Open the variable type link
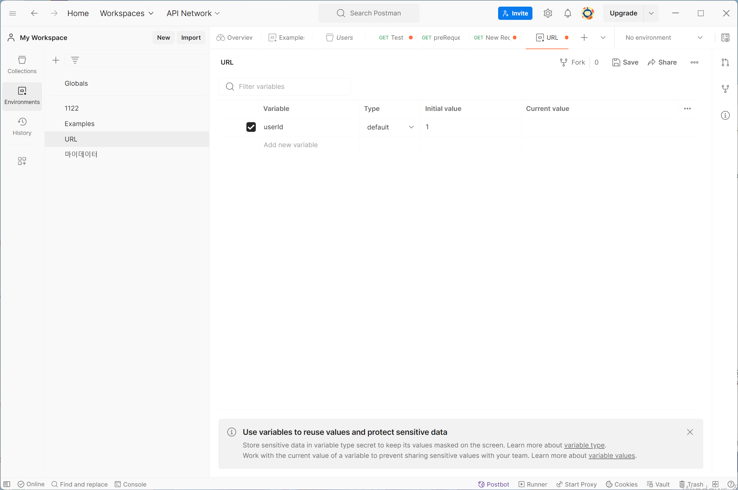738x490 pixels. click(x=584, y=445)
